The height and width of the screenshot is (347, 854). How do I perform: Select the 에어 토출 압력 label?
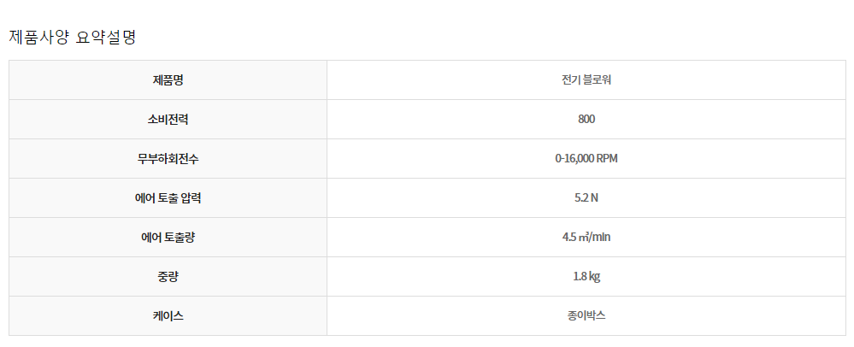[x=168, y=197]
